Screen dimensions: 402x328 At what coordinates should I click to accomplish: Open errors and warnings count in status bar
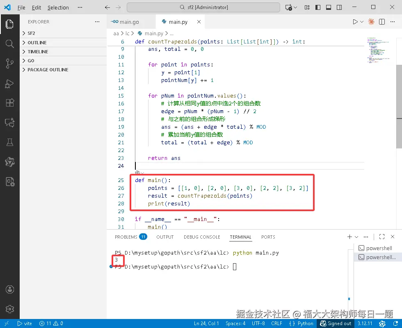[51, 323]
